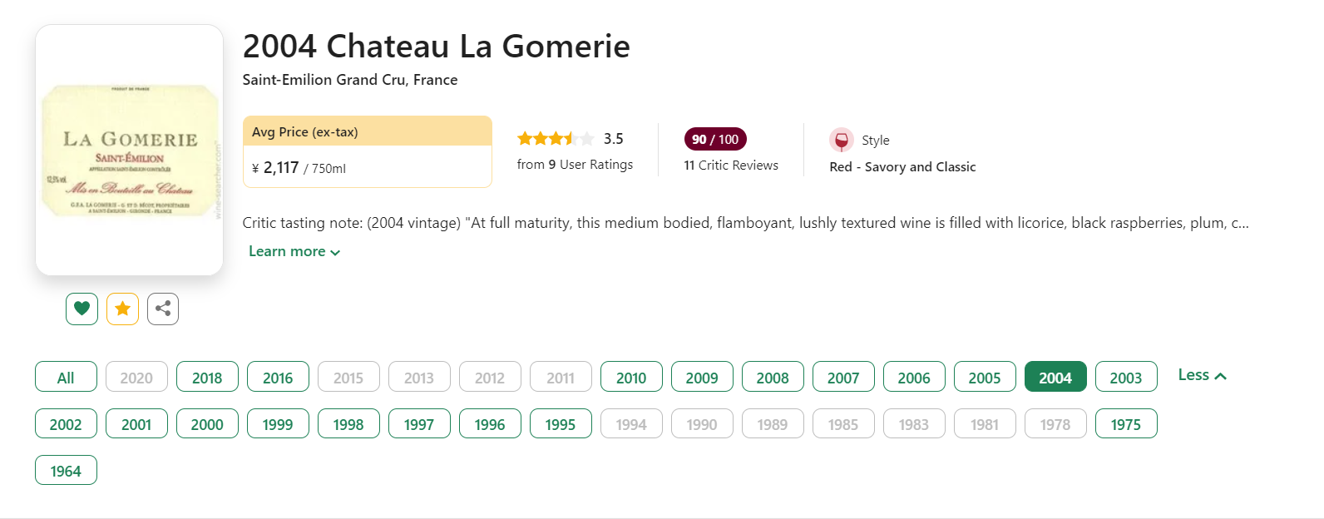
Task: Click the user rating stars
Action: coord(556,139)
